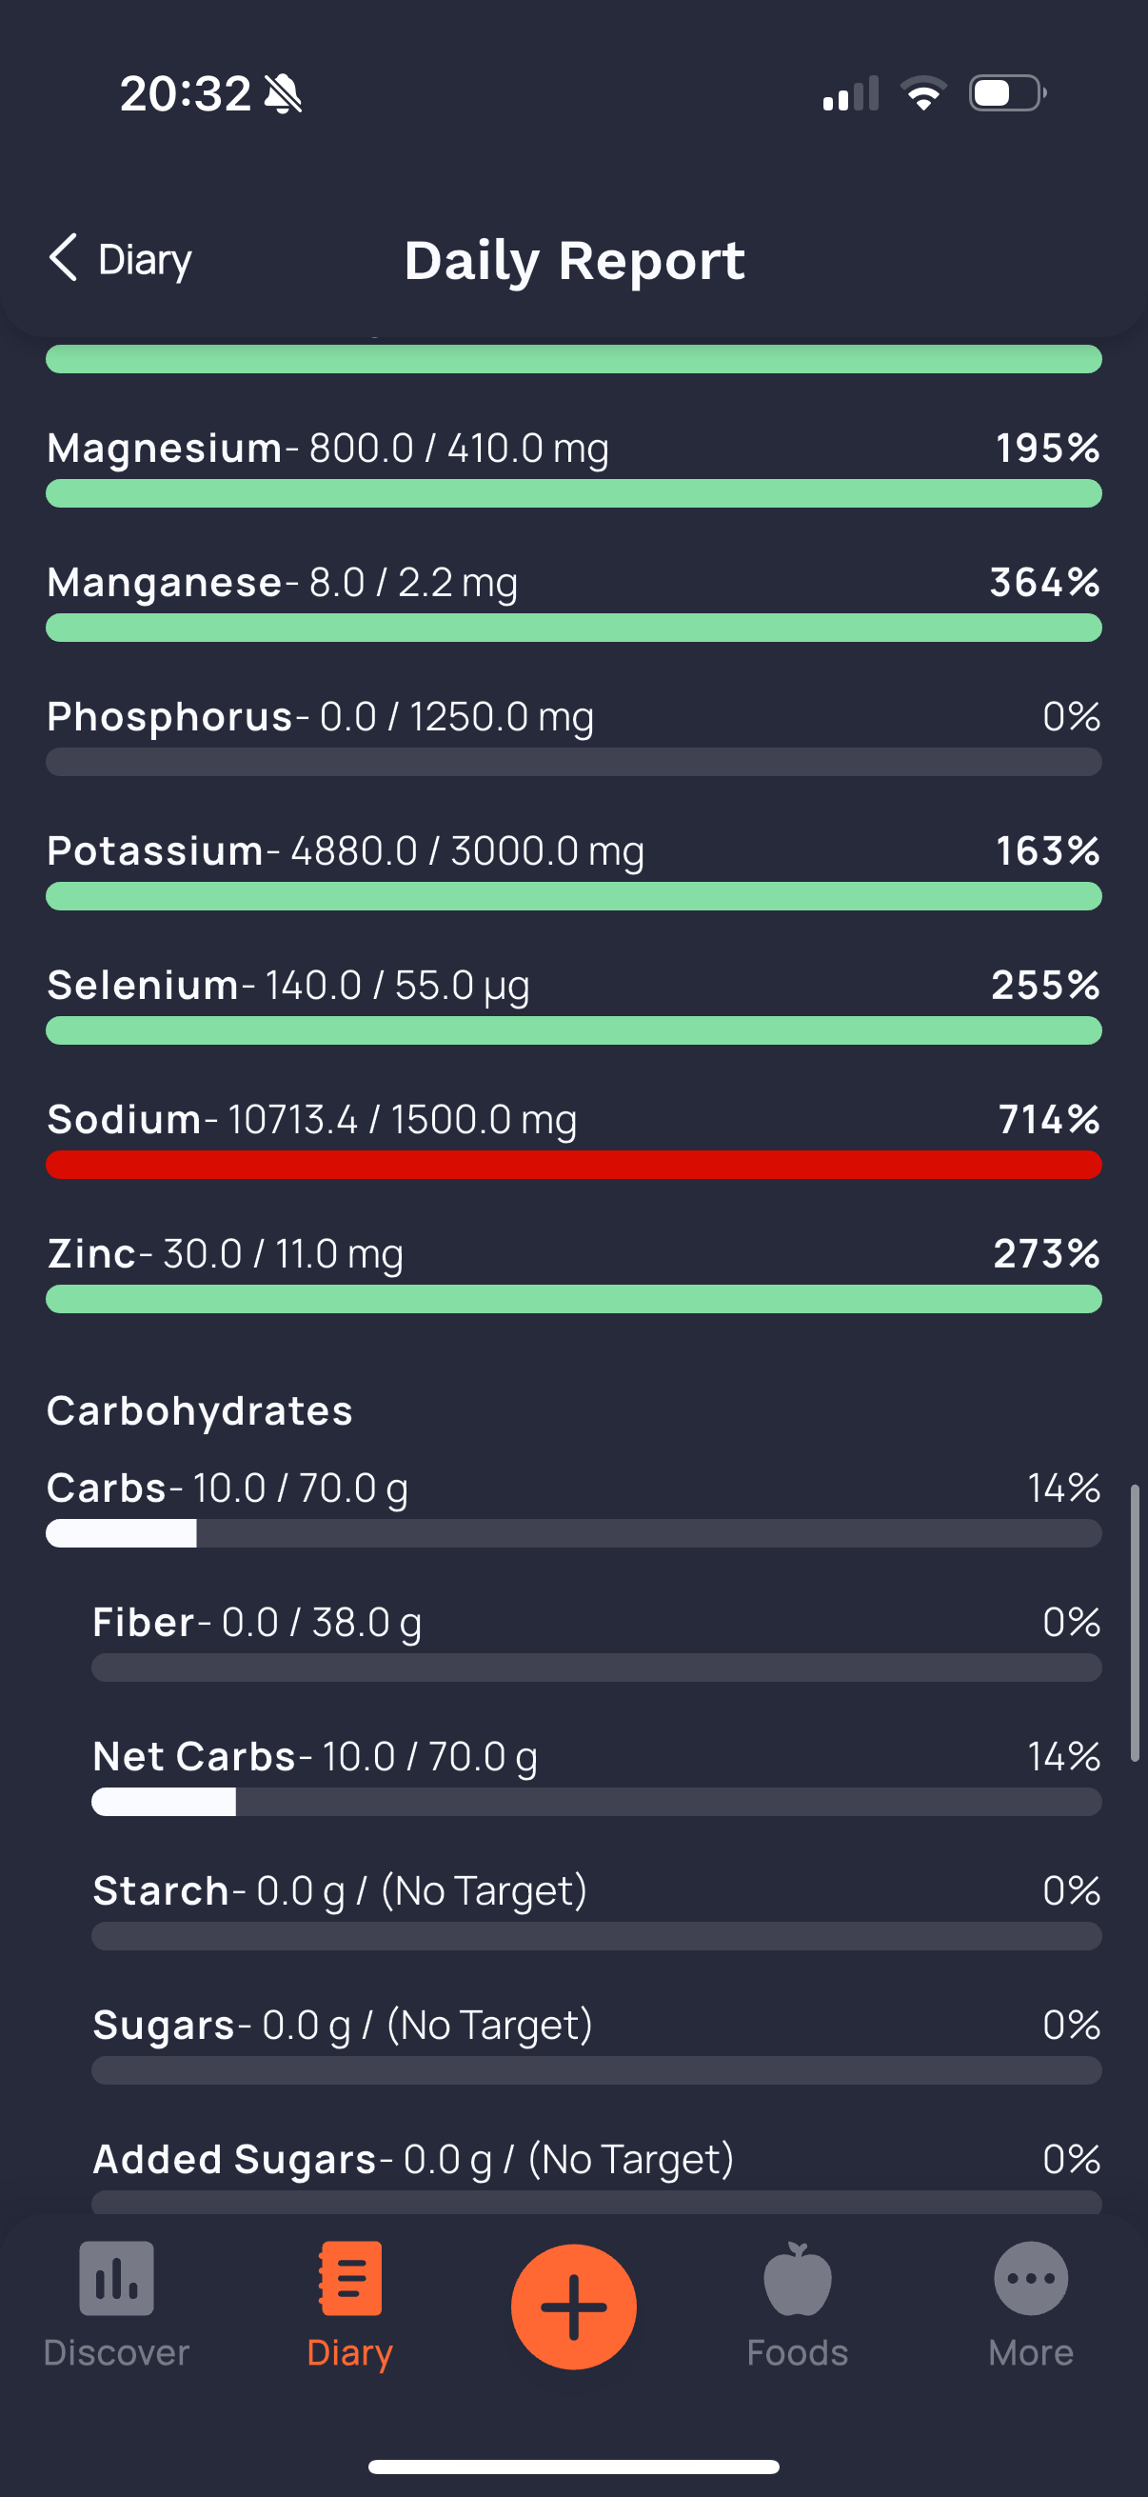Screen dimensions: 1148x2497
Task: Go back via the Diary text link
Action: tap(146, 260)
